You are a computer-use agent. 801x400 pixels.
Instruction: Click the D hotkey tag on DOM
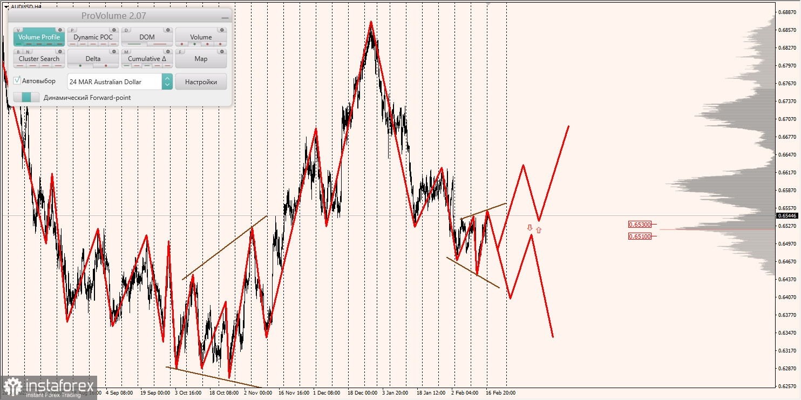point(127,30)
